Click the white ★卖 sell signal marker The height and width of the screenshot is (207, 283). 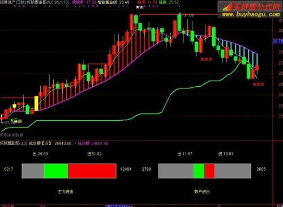point(140,7)
